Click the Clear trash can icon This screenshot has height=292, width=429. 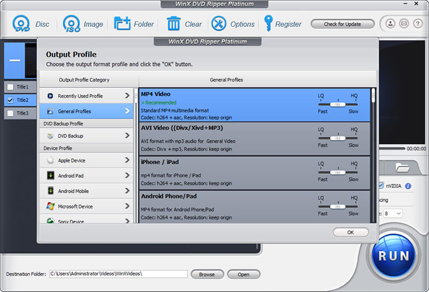(174, 24)
